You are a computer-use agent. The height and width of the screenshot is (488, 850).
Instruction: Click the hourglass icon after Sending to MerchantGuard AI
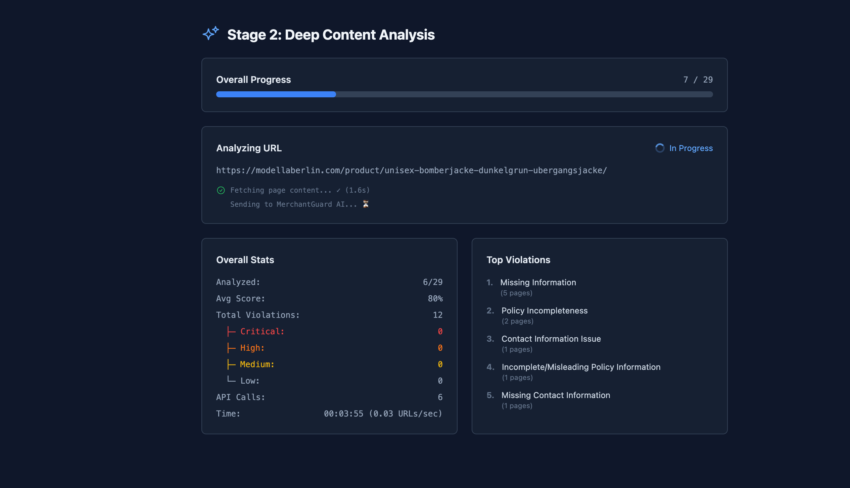366,204
